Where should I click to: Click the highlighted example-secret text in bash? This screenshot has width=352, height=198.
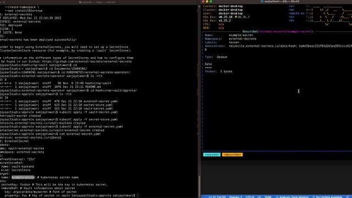(23, 177)
